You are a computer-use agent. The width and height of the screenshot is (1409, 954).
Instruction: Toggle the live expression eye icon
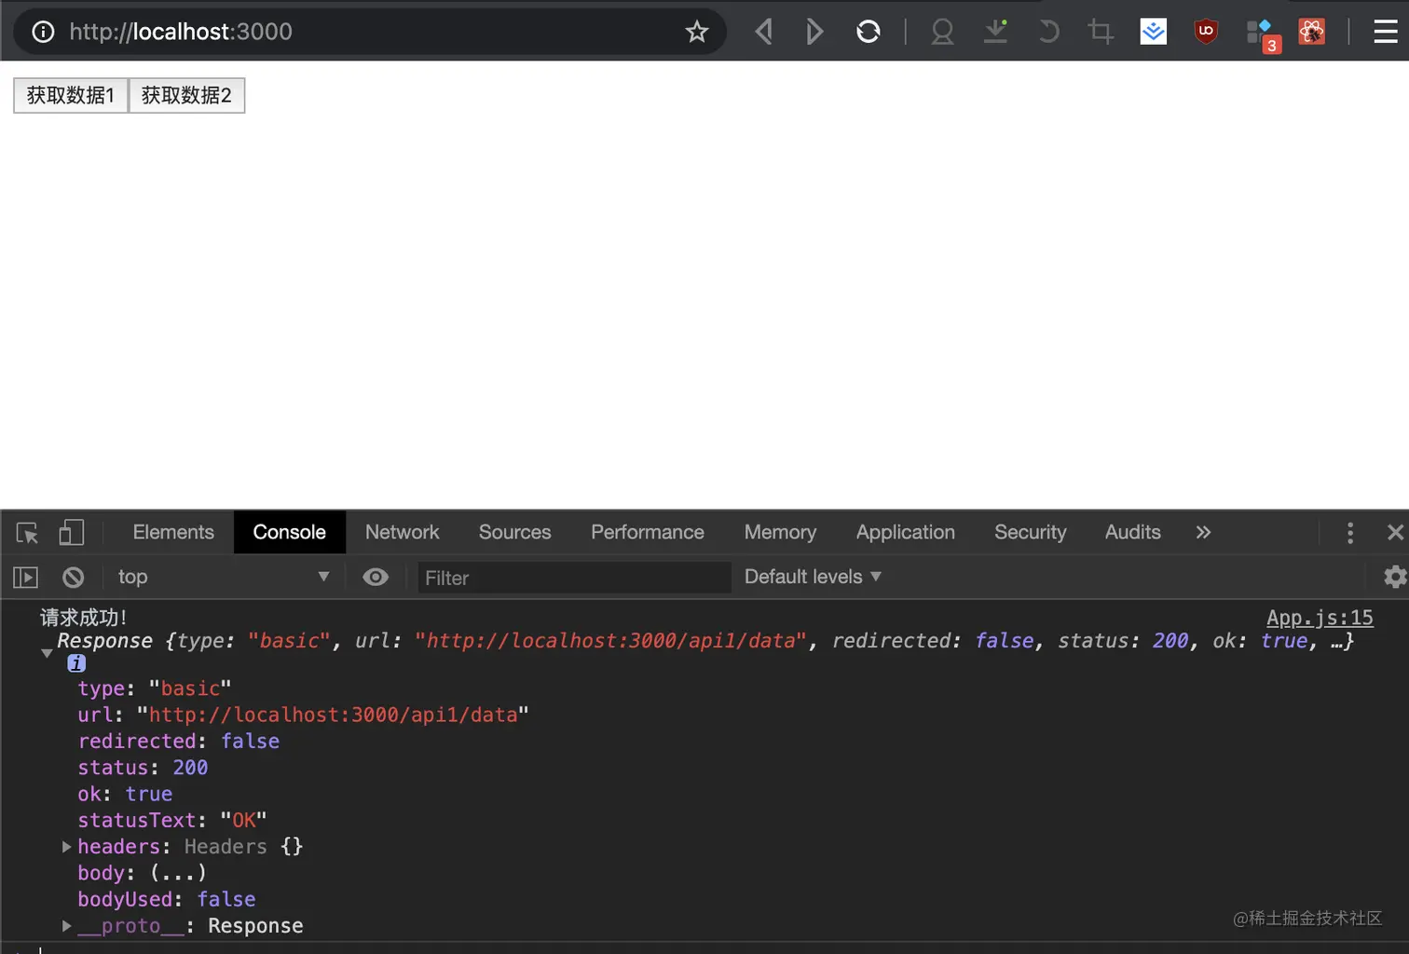pyautogui.click(x=376, y=578)
